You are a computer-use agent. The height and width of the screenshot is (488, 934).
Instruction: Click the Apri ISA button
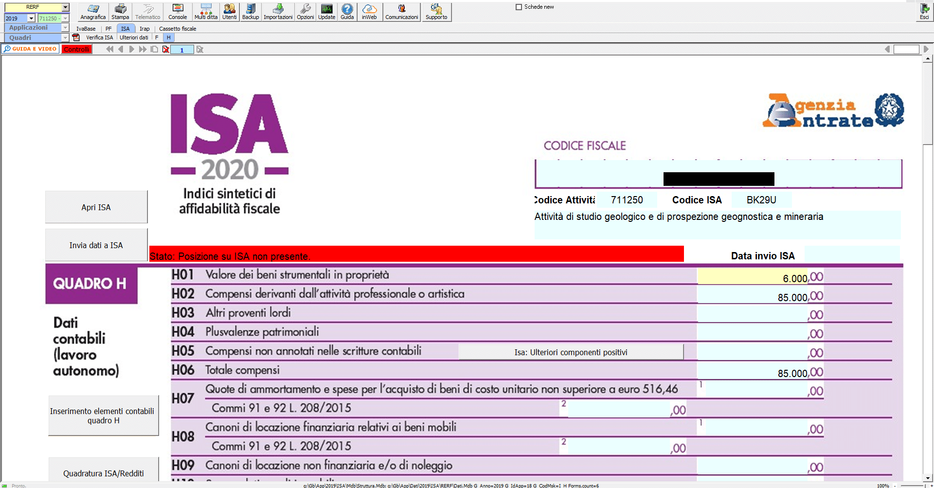[96, 207]
